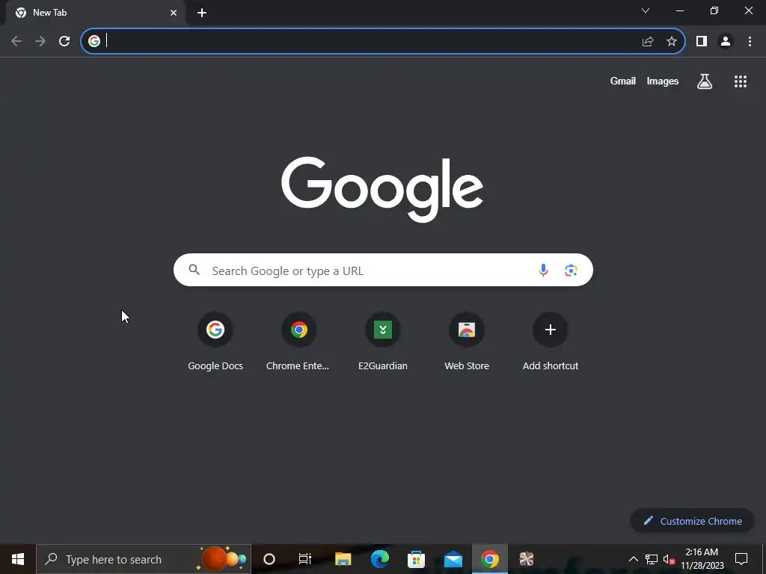Open Task View on taskbar
This screenshot has height=574, width=766.
305,559
